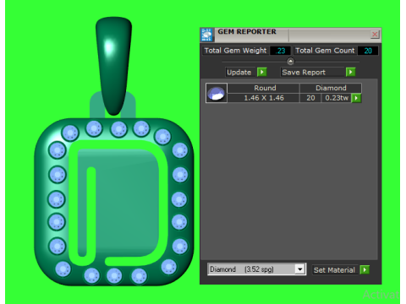
Task: Click the '0.23tw' weight cell
Action: 337,98
